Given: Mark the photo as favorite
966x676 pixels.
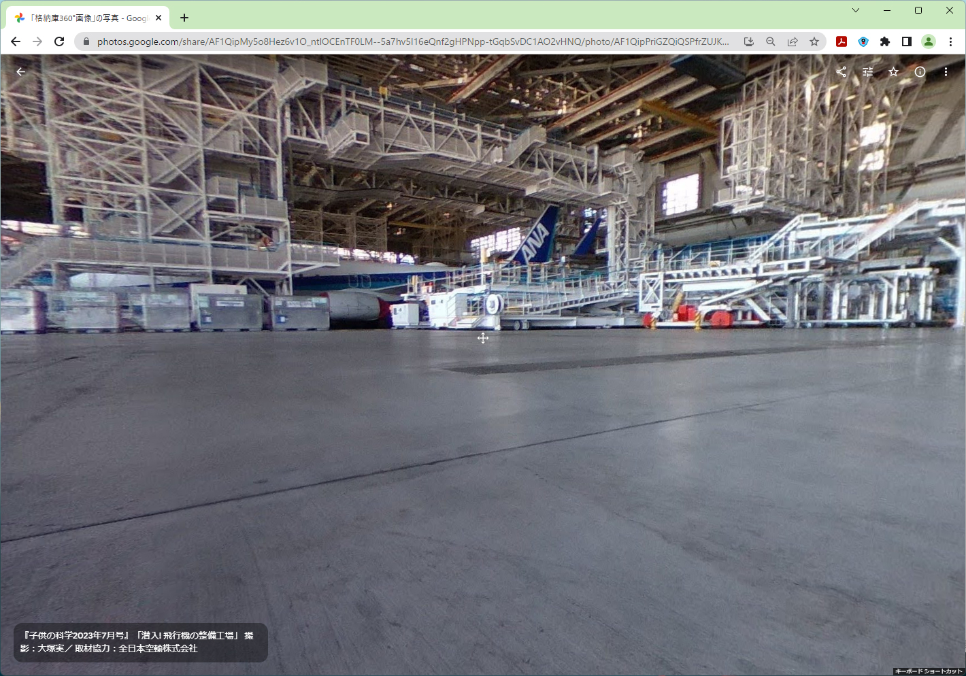Looking at the screenshot, I should [x=894, y=71].
